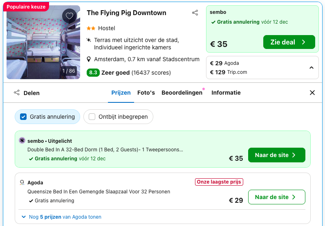Collapse the other prices chevron
The image size is (325, 226).
pyautogui.click(x=311, y=68)
